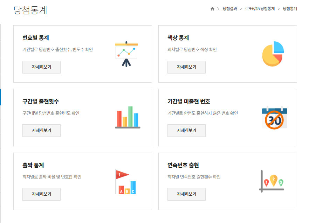The width and height of the screenshot is (316, 223).
Task: Click 자세히보기 under 연속번호 출현
Action: click(x=186, y=194)
